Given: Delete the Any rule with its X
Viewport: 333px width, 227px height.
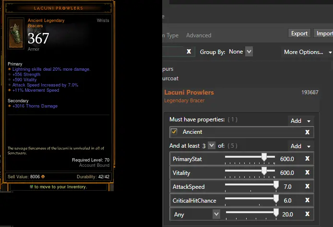Looking at the screenshot, I should 307,214.
